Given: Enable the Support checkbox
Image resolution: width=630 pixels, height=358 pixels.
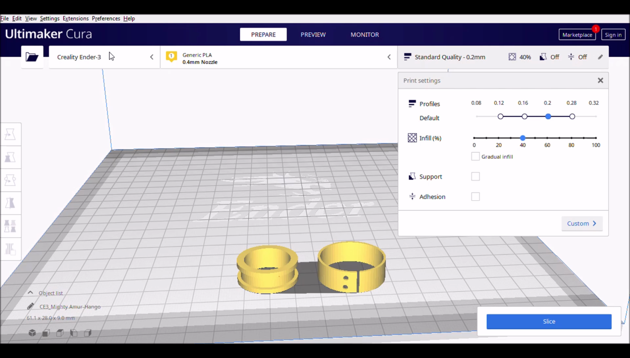Looking at the screenshot, I should 475,177.
